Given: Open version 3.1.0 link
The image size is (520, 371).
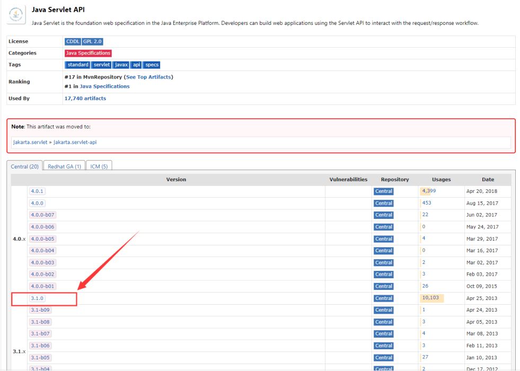Looking at the screenshot, I should coord(37,298).
